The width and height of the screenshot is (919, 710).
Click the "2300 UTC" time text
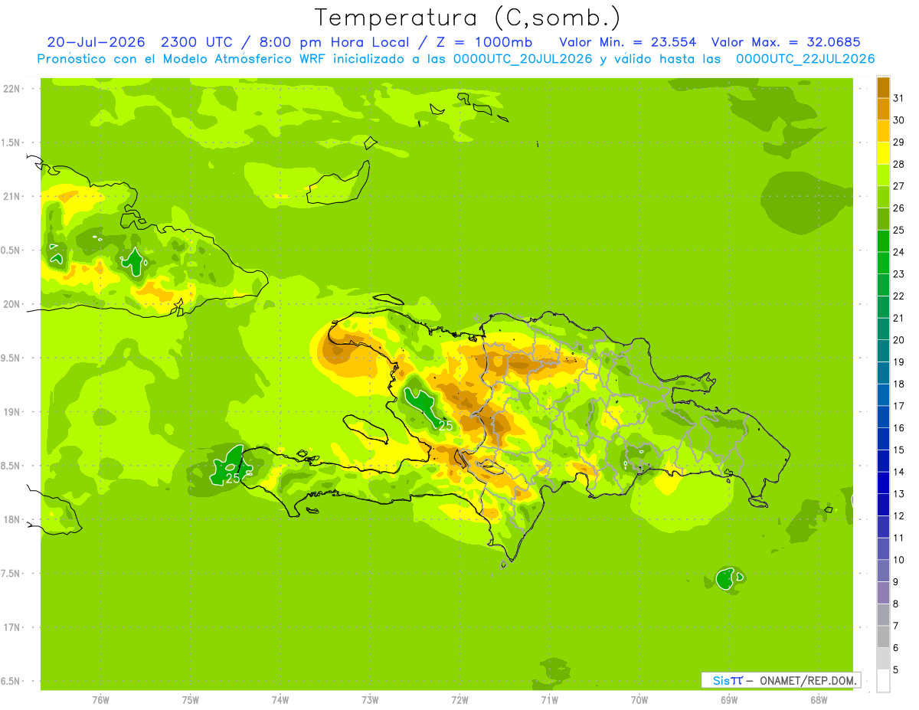point(197,42)
